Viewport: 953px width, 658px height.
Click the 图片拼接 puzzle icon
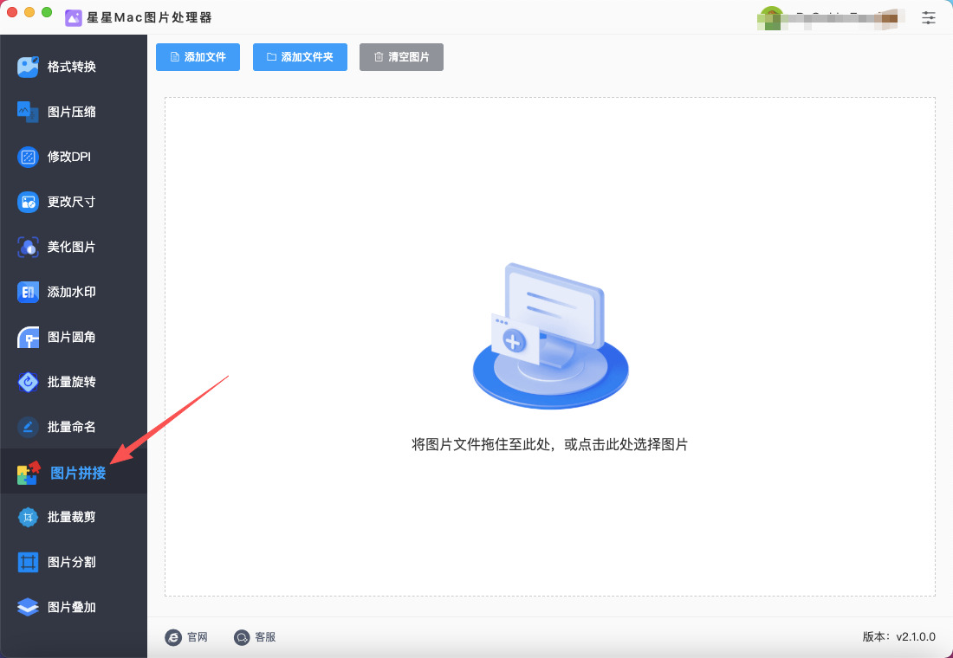tap(28, 473)
